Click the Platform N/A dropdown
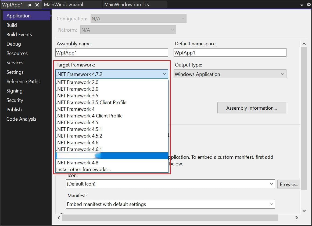The width and height of the screenshot is (312, 226). click(x=128, y=30)
